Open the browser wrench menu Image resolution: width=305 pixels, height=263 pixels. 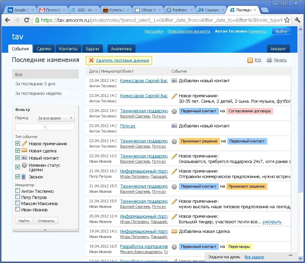[x=297, y=20]
